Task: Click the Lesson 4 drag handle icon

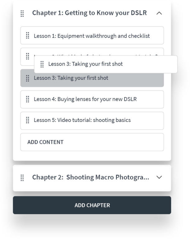Action: pos(28,99)
